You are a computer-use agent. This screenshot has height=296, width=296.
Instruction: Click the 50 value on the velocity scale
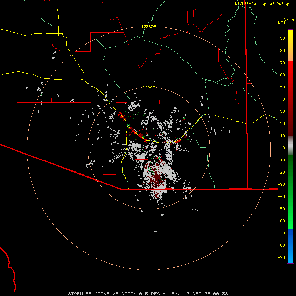(283, 87)
